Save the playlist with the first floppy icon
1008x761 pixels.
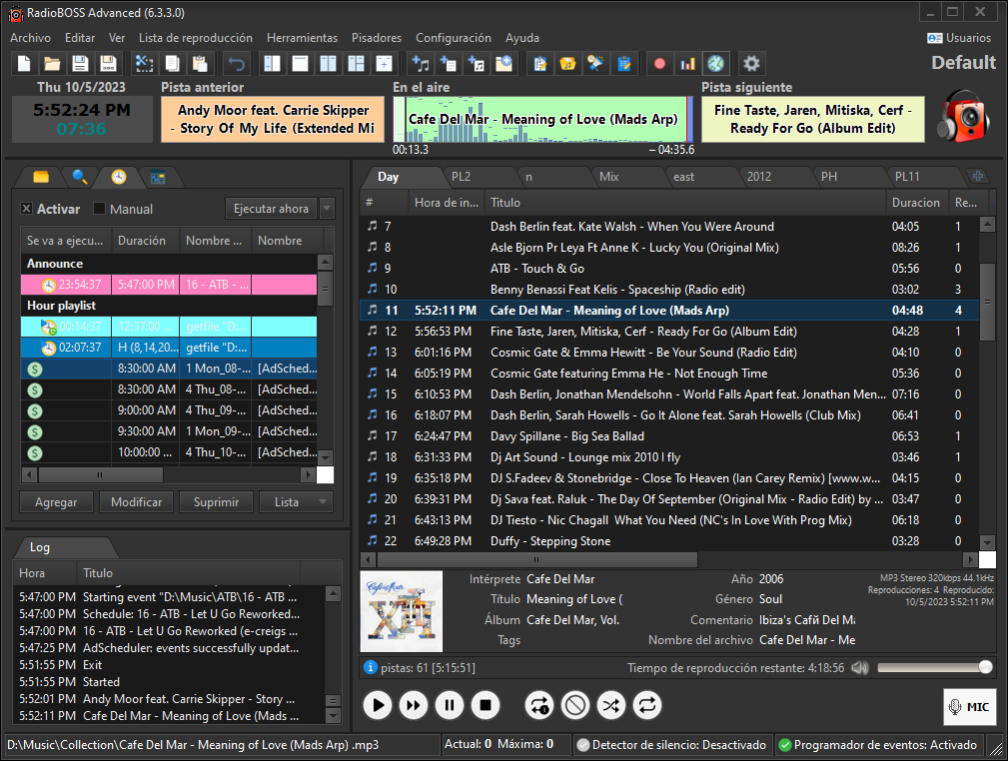80,64
